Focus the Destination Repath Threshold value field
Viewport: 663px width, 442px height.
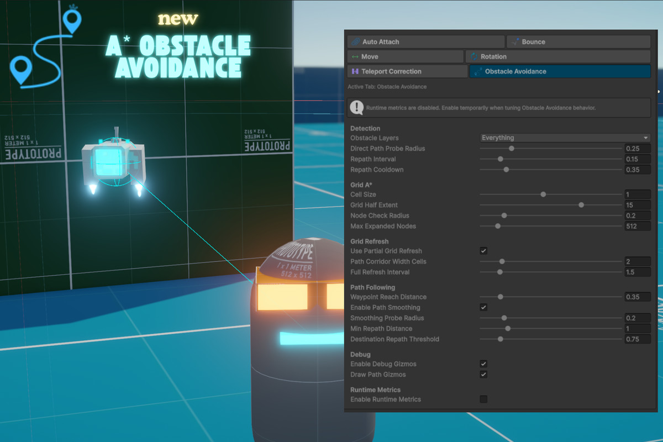point(638,339)
